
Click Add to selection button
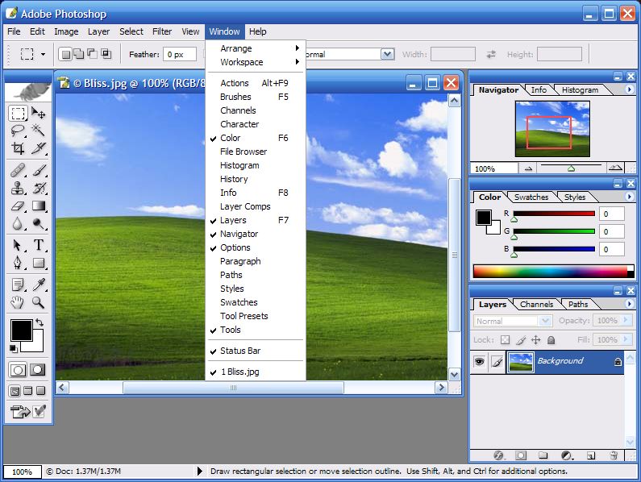point(79,54)
